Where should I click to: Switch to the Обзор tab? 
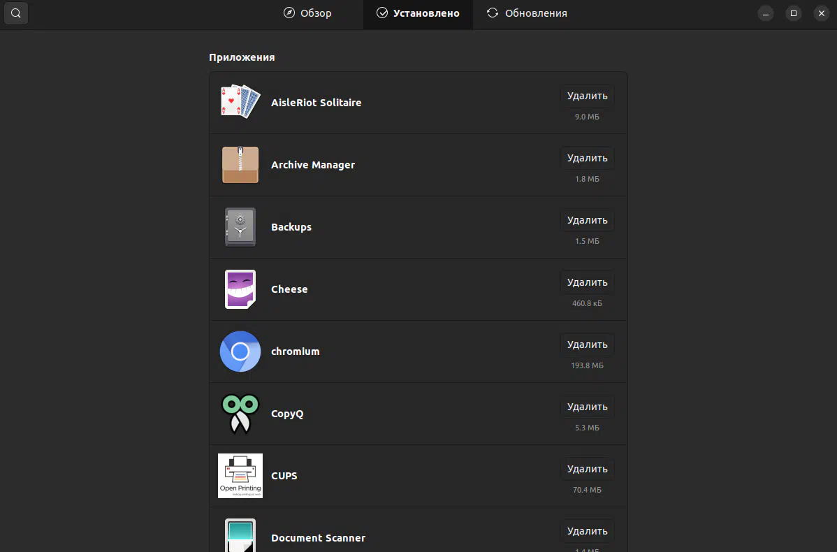pyautogui.click(x=307, y=13)
